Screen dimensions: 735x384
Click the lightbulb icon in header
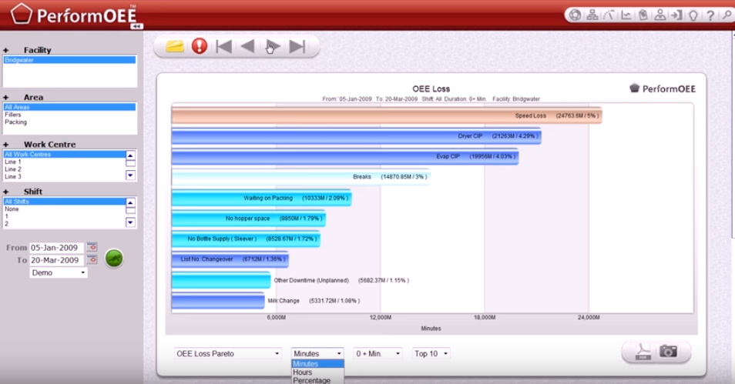[x=693, y=15]
